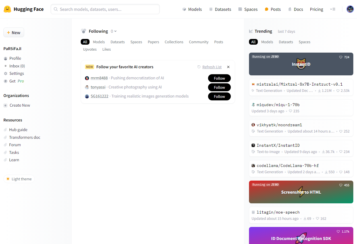The image size is (357, 244).
Task: Click the New button
Action: tap(14, 32)
